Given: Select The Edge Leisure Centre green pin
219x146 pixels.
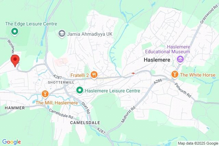Looking at the screenshot, I should [15, 32].
